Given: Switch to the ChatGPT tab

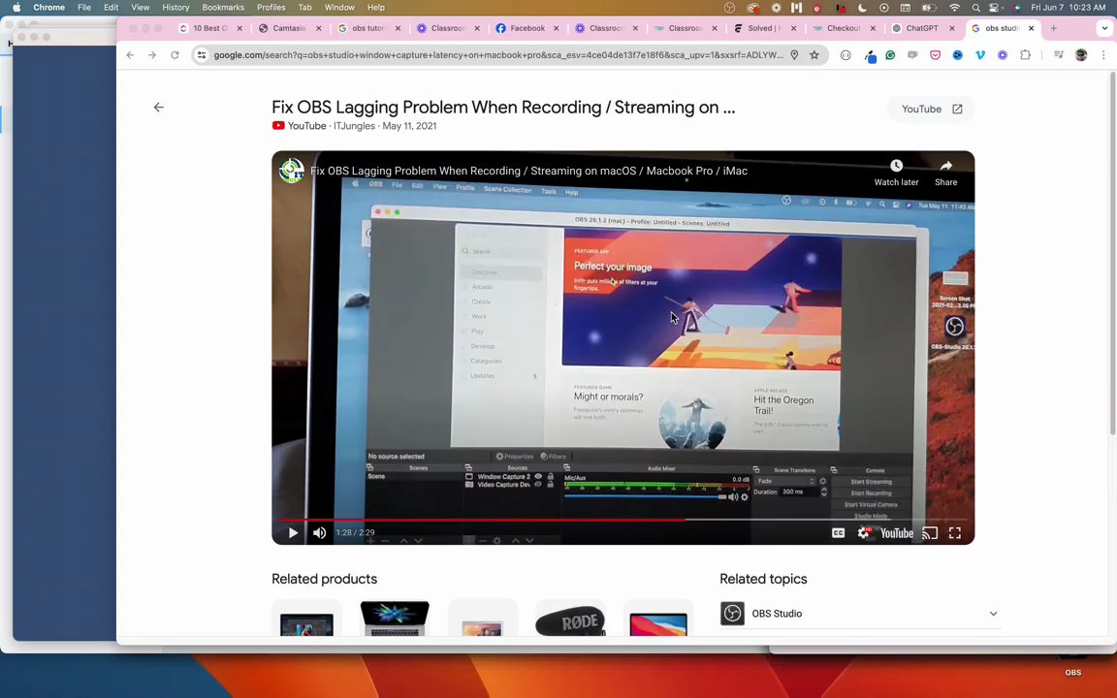Looking at the screenshot, I should [922, 28].
